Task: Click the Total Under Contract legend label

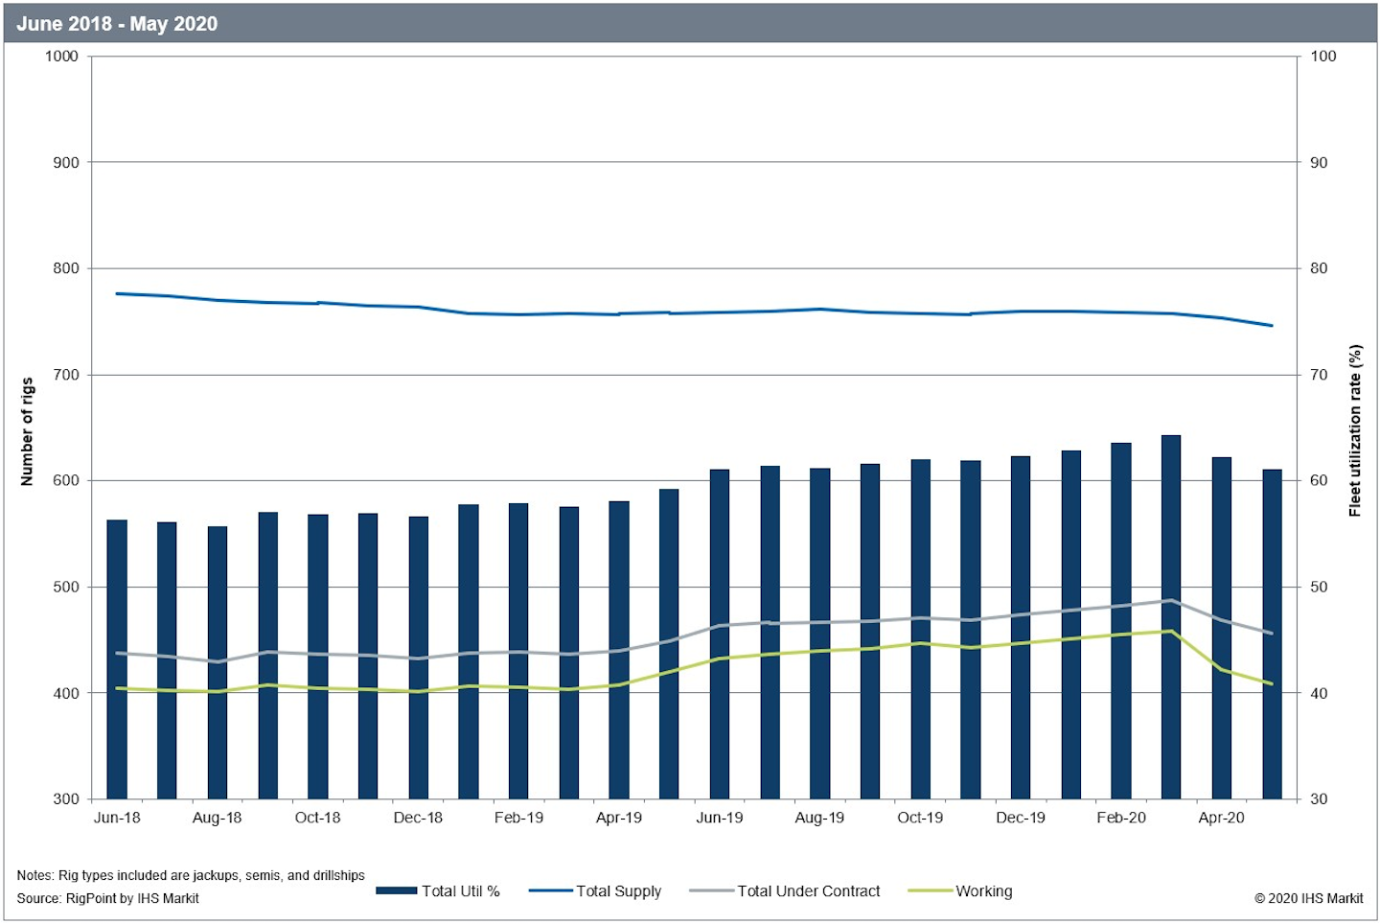Action: [808, 891]
